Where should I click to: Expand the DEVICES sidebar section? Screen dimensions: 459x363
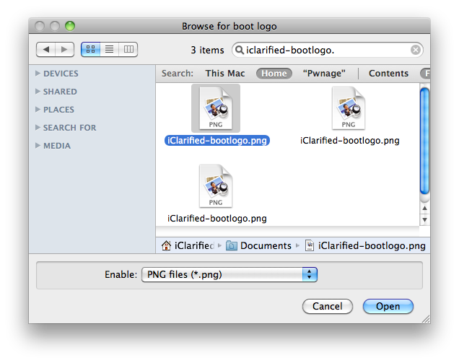[38, 74]
